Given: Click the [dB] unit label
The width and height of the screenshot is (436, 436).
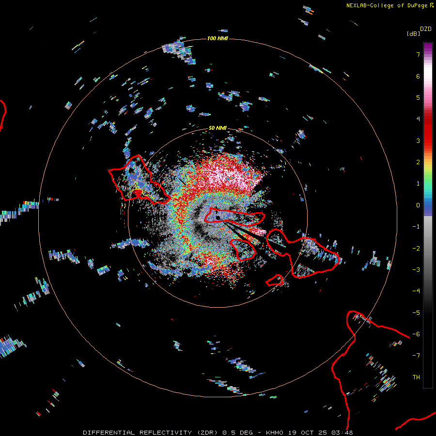Looking at the screenshot, I should 413,33.
